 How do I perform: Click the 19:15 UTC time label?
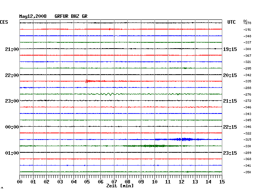pyautogui.click(x=230, y=49)
